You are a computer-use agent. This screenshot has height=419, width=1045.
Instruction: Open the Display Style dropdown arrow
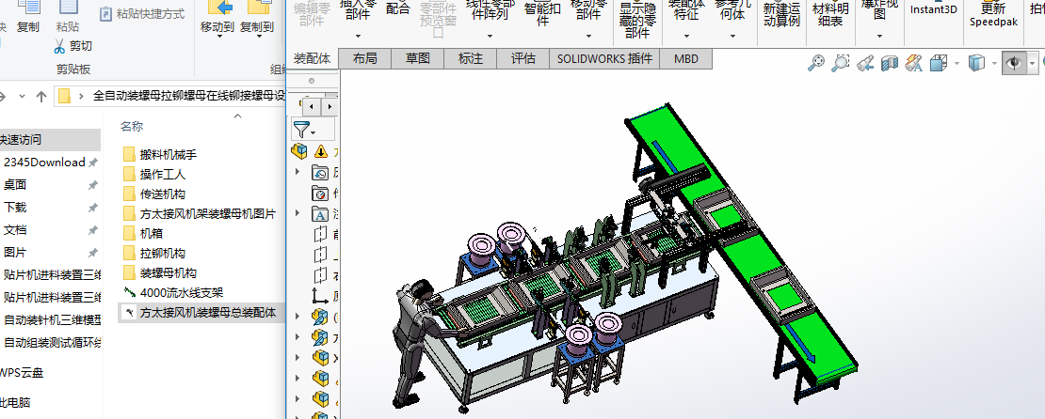(994, 64)
